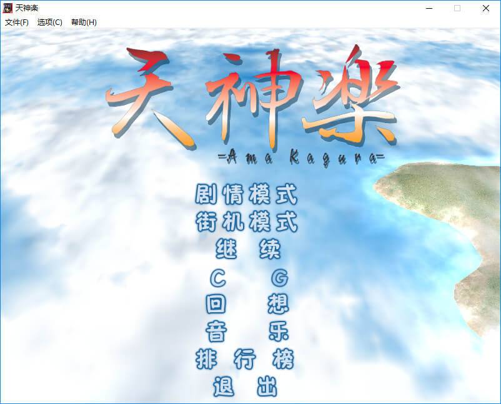The height and width of the screenshot is (404, 501).
Task: Select 街机模式 arcade mode
Action: [x=246, y=222]
